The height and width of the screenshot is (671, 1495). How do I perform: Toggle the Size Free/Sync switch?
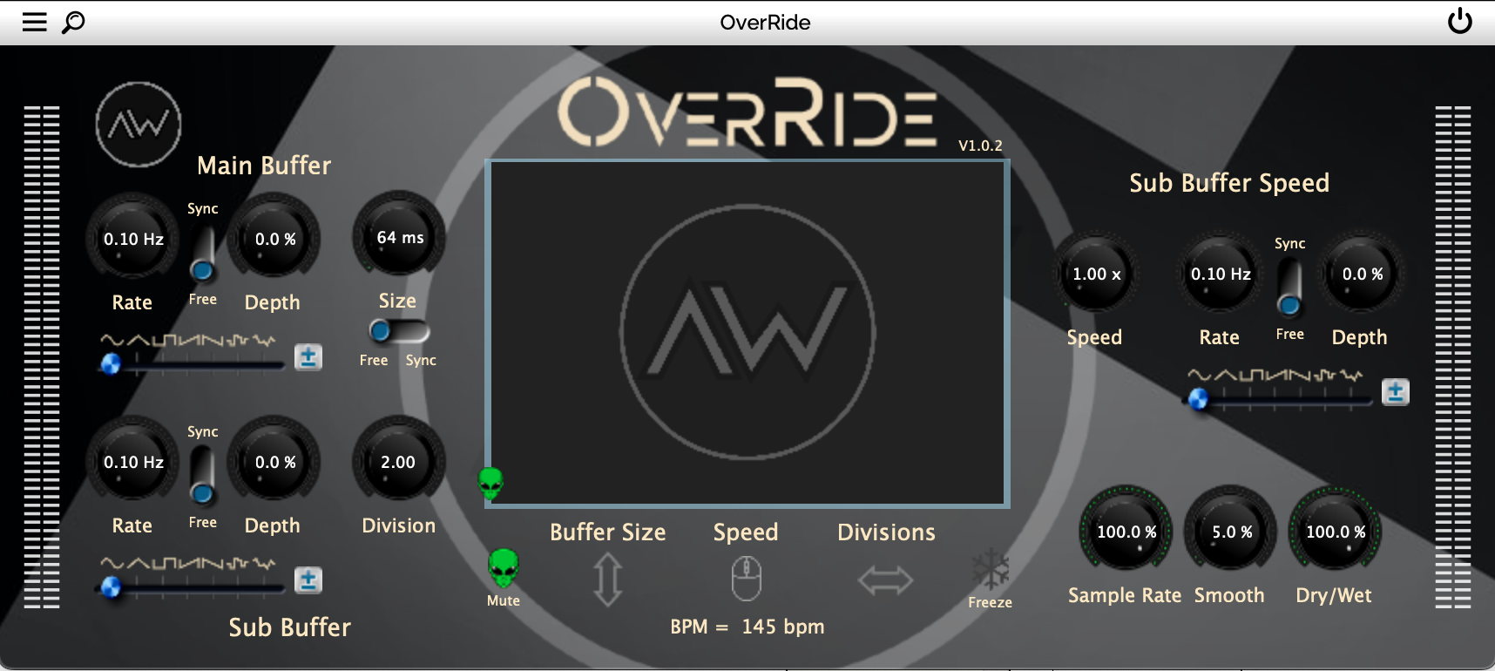coord(399,331)
